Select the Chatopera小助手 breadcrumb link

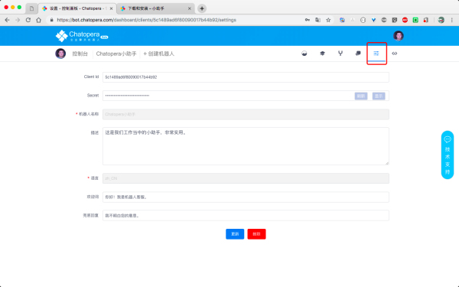pyautogui.click(x=116, y=54)
